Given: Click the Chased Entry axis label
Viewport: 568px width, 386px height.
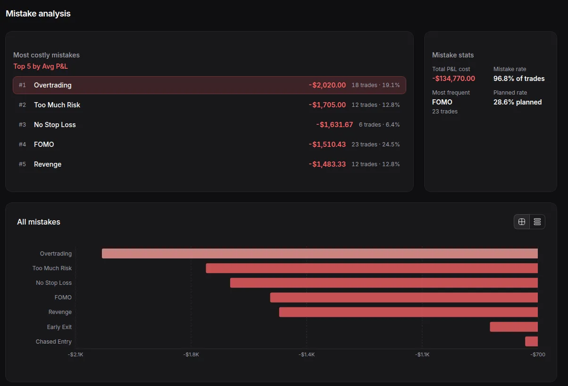Looking at the screenshot, I should pyautogui.click(x=54, y=342).
